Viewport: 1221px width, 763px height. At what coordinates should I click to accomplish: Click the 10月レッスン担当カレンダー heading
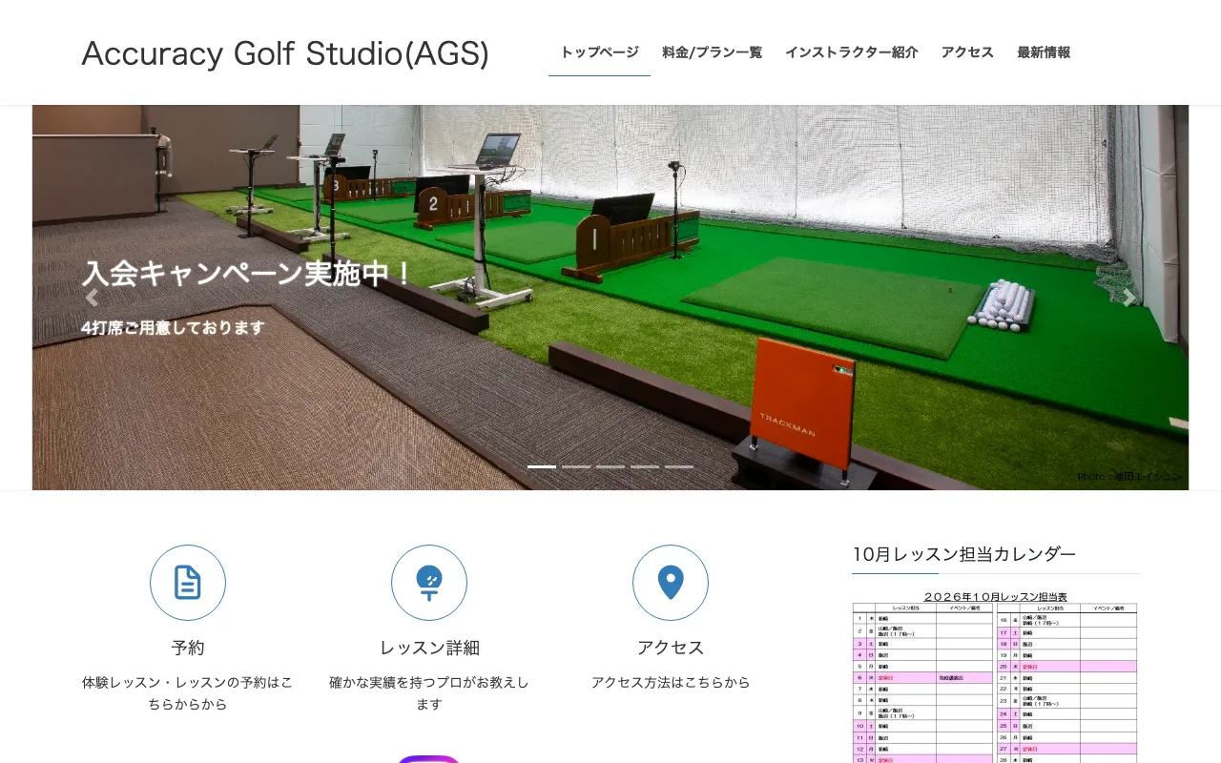pyautogui.click(x=964, y=554)
